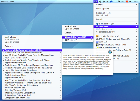Click the News folder icon
Screen dimensions: 140x101
pyautogui.click(x=97, y=26)
